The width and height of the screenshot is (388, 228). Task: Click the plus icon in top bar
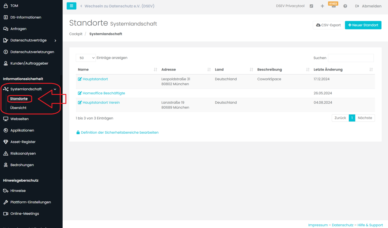click(x=322, y=6)
